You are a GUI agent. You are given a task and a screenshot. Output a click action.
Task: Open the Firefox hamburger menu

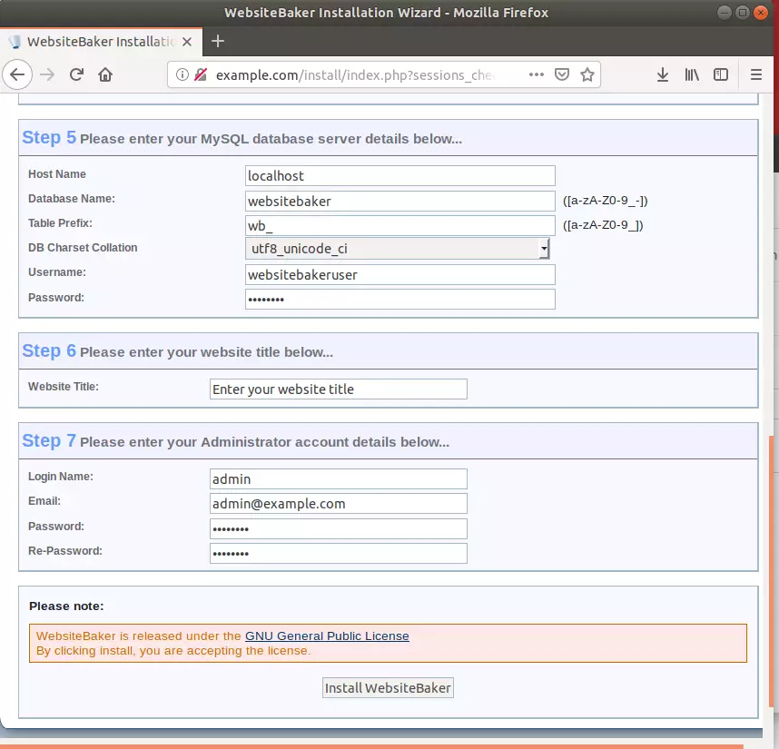point(755,74)
